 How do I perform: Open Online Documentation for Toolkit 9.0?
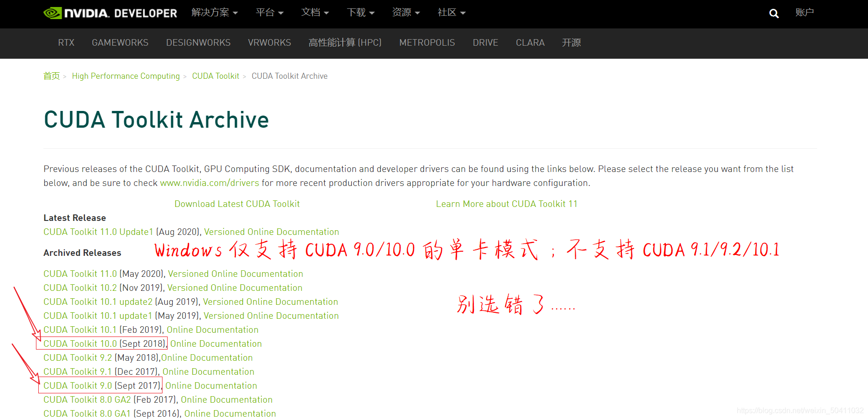(211, 385)
